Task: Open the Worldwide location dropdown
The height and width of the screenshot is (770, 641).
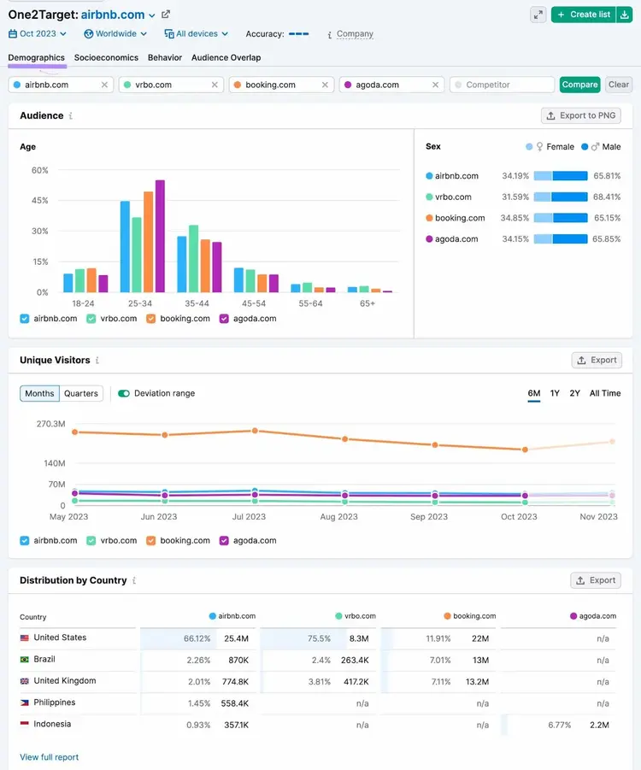Action: point(115,34)
